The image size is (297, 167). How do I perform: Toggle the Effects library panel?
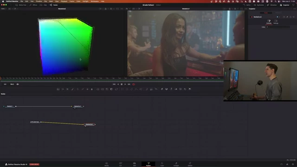click(x=33, y=5)
